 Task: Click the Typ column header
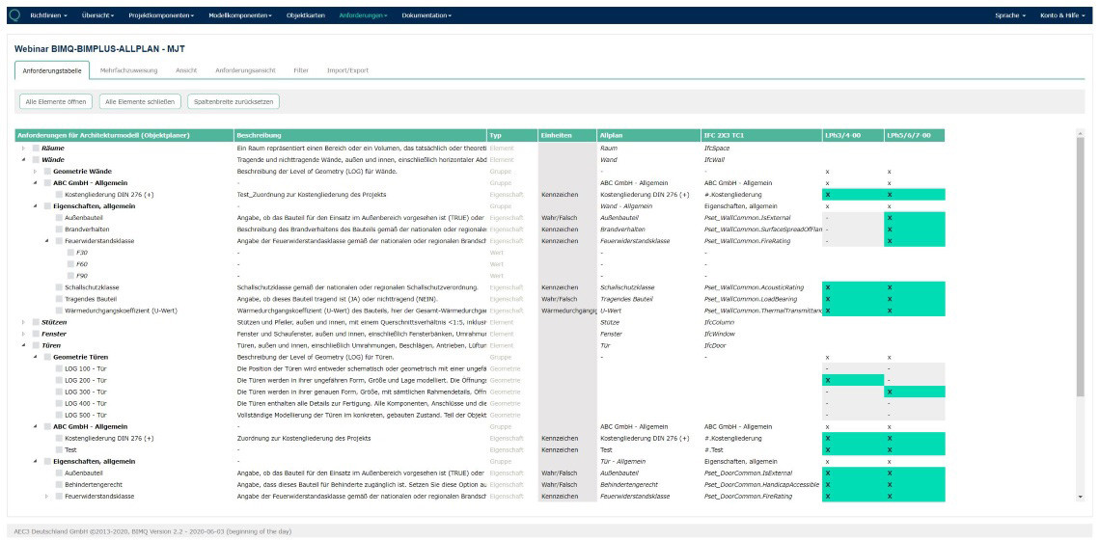tap(512, 135)
